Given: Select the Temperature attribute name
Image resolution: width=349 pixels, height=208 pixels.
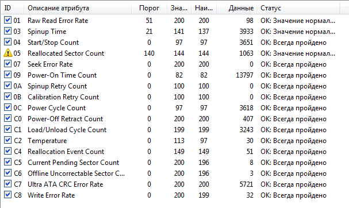Looking at the screenshot, I should [47, 141].
